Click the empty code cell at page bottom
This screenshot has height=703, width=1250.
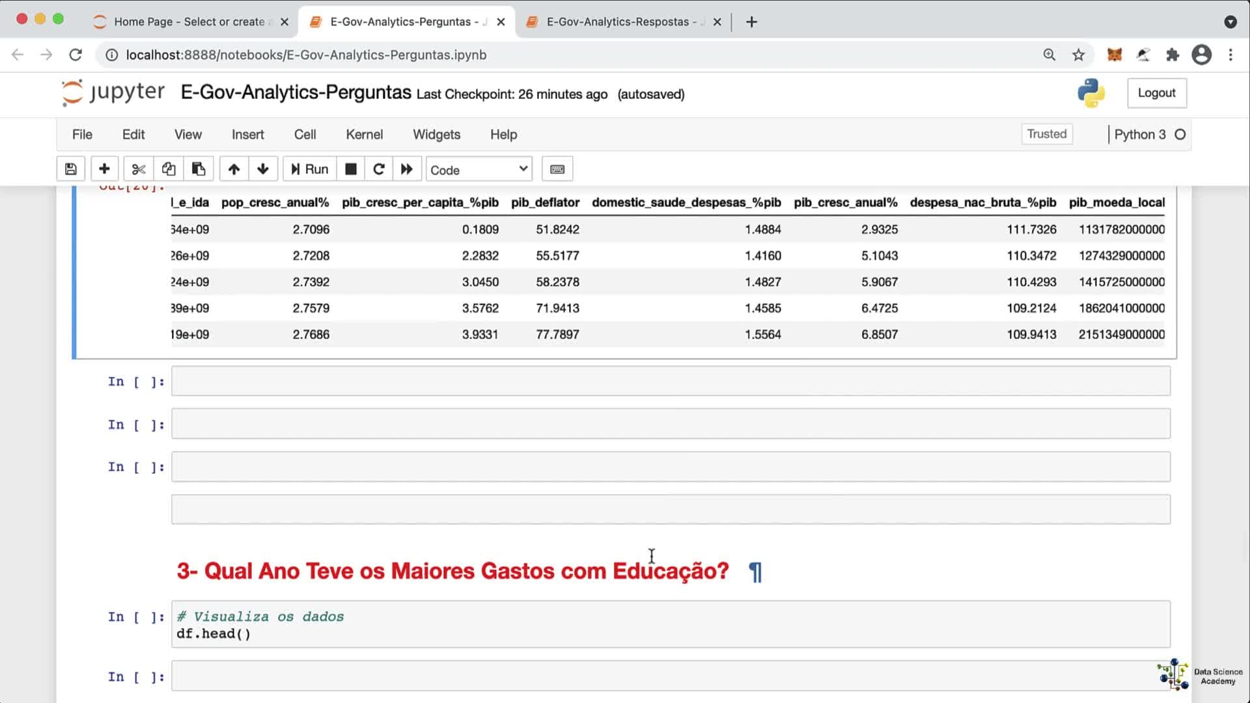(671, 676)
